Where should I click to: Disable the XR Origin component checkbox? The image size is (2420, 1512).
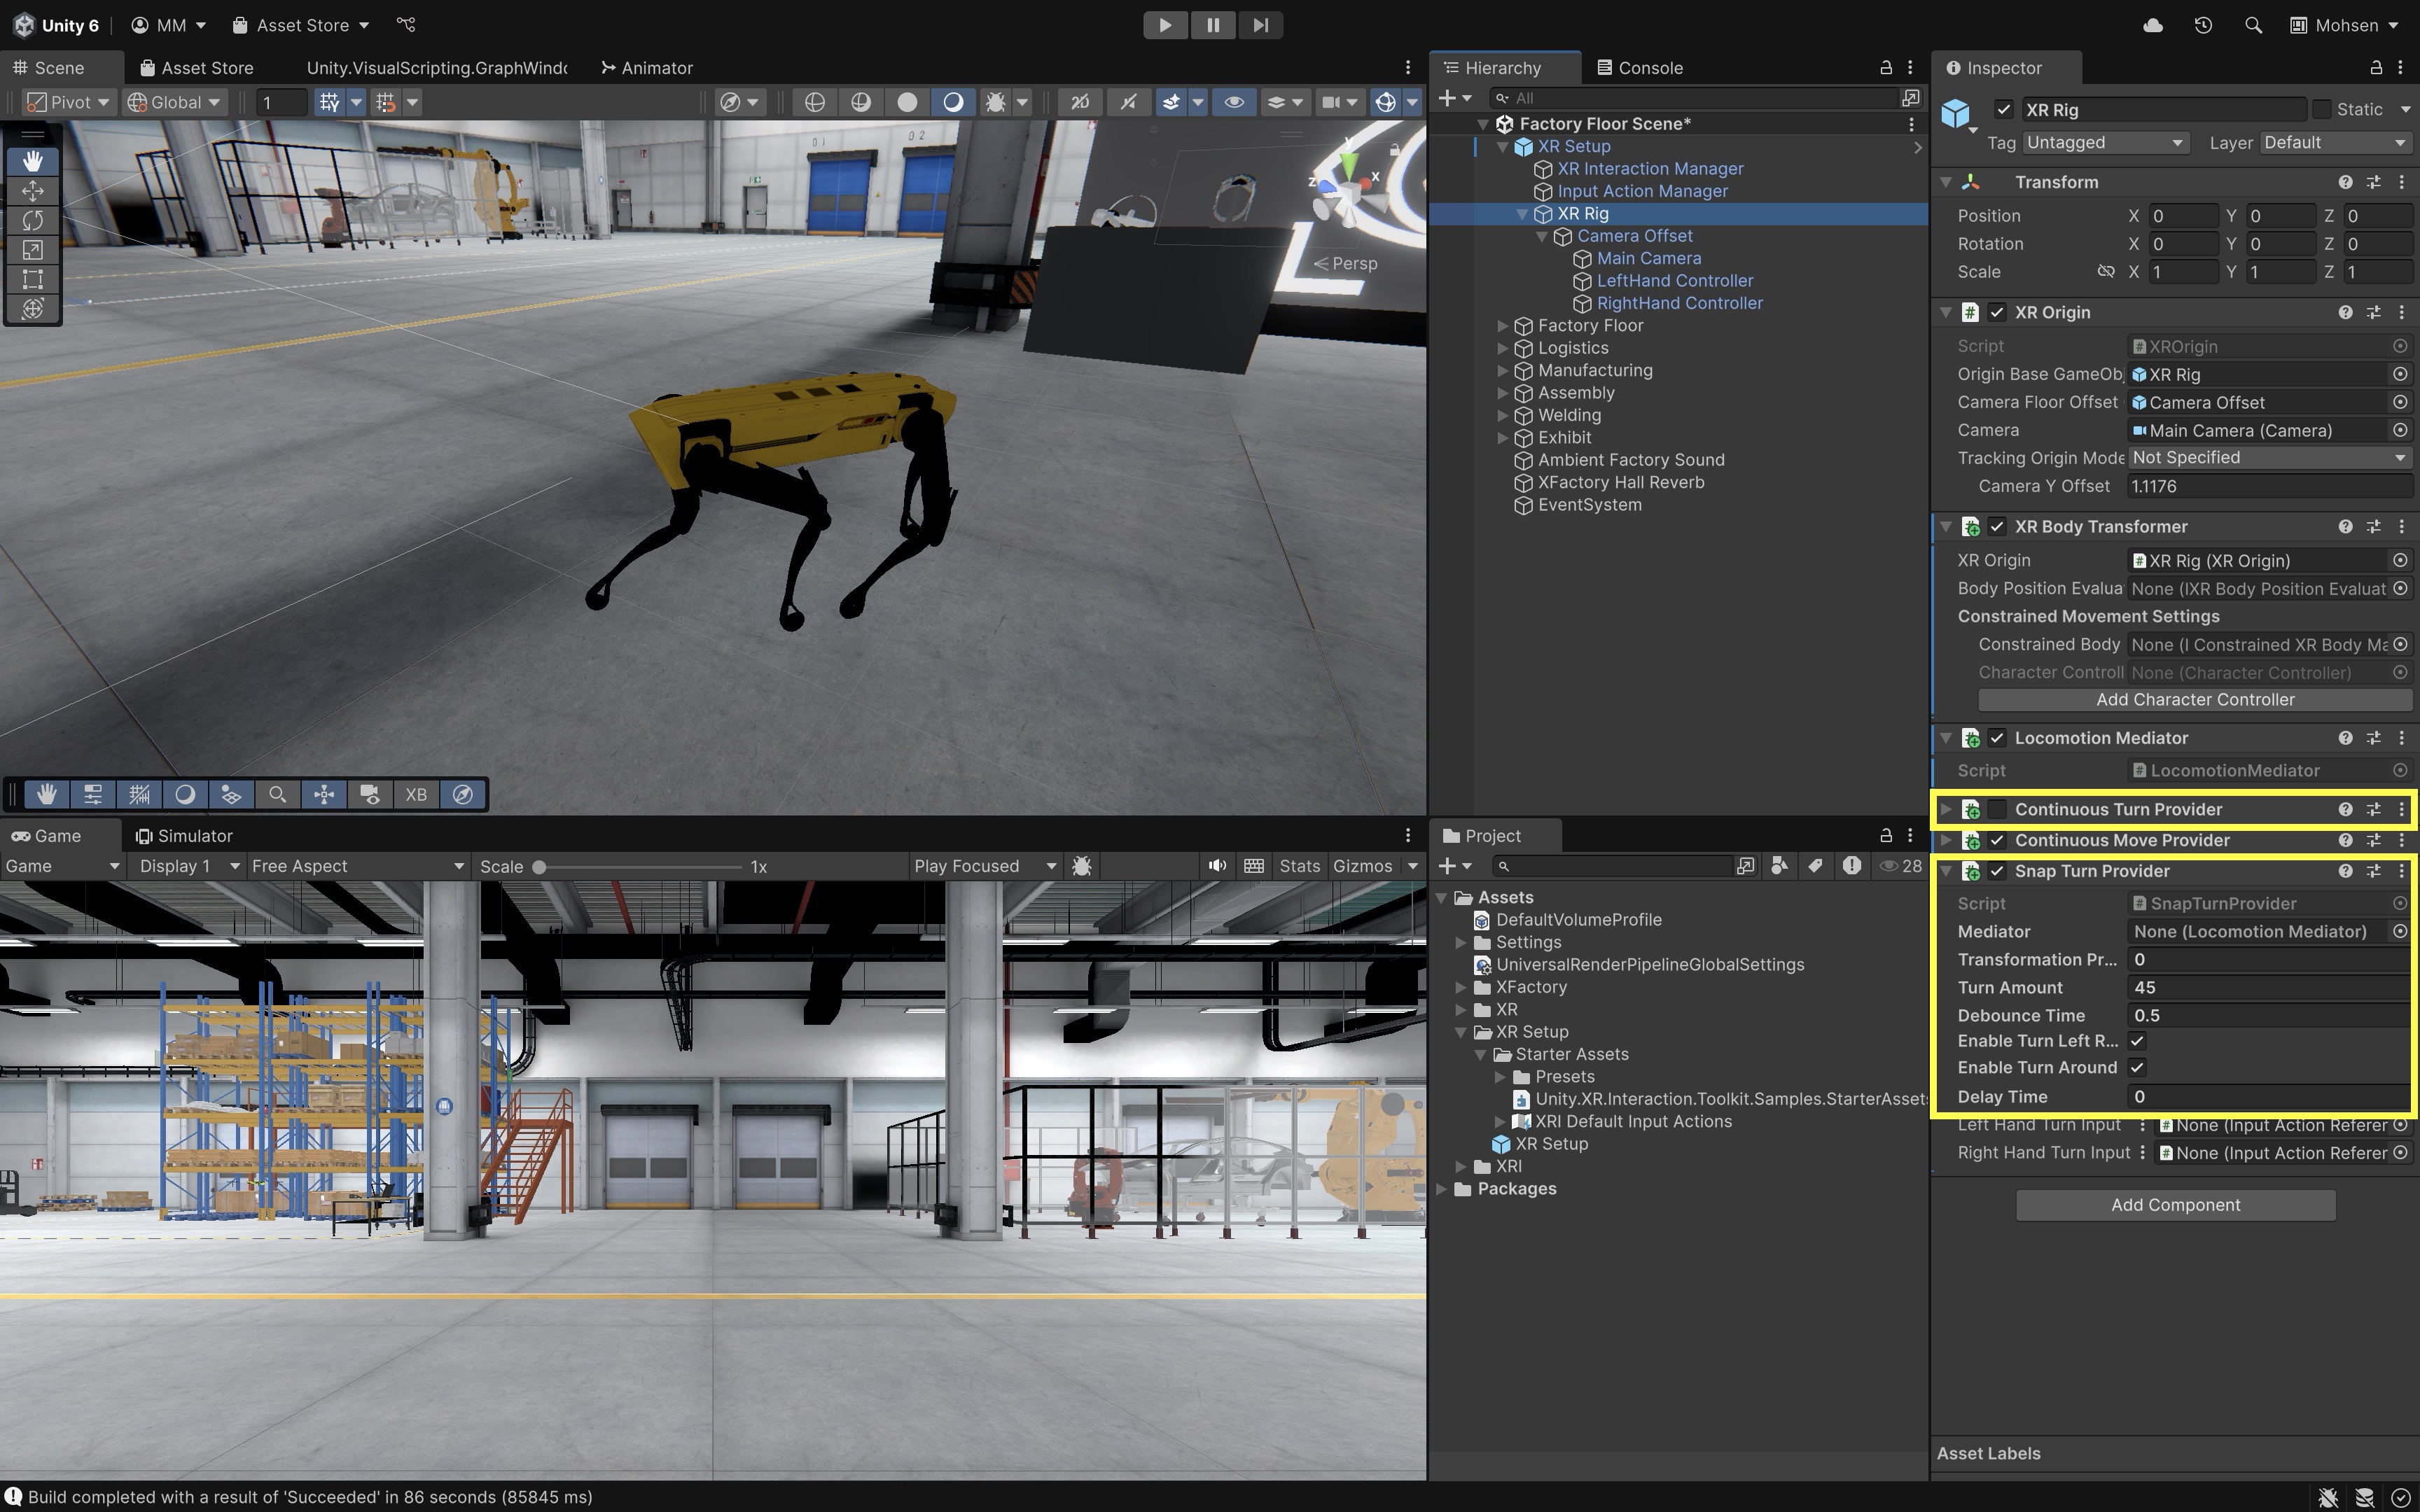coord(1997,312)
